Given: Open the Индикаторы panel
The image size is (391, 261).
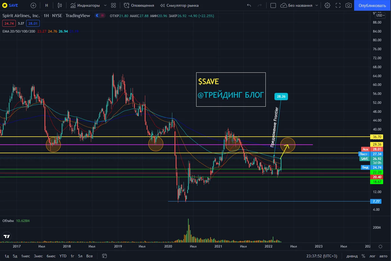Looking at the screenshot, I should pos(85,5).
